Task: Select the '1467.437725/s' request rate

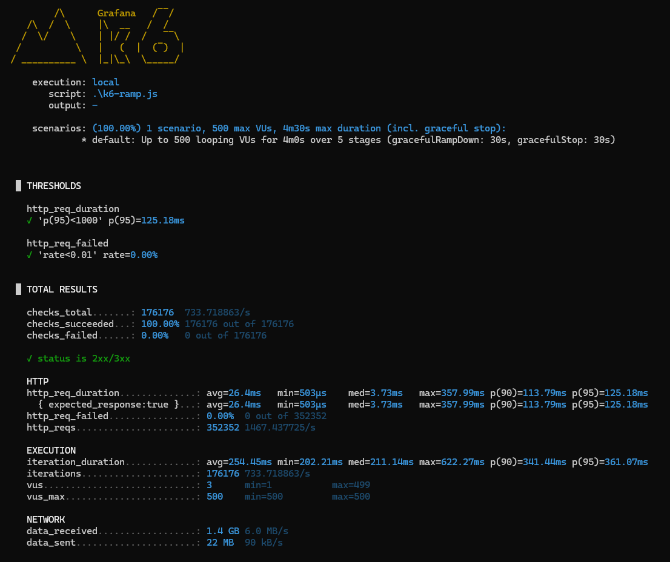Action: click(x=280, y=428)
